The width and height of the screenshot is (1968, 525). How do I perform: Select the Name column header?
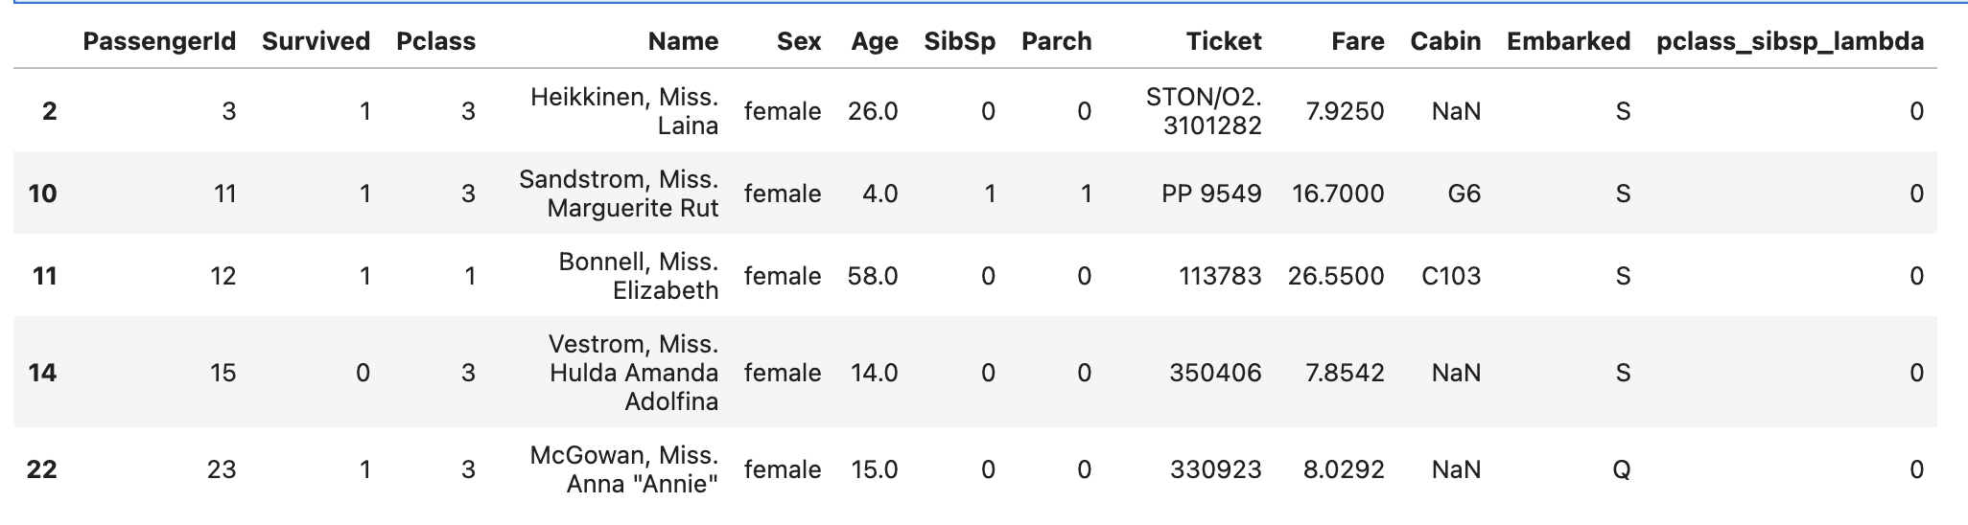(x=683, y=41)
